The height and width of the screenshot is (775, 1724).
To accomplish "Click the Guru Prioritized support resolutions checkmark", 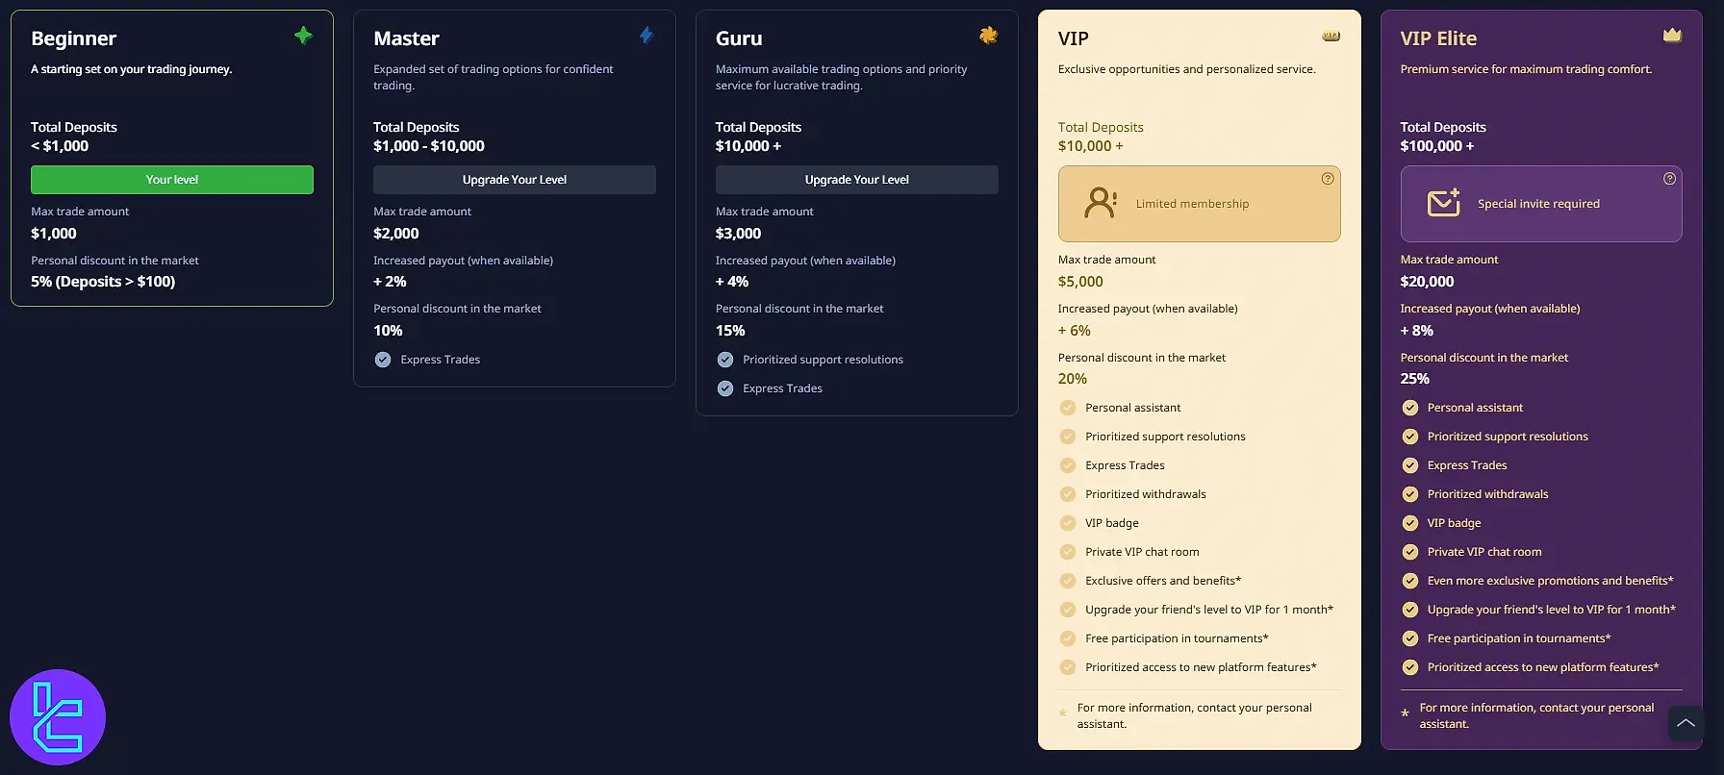I will [x=725, y=360].
